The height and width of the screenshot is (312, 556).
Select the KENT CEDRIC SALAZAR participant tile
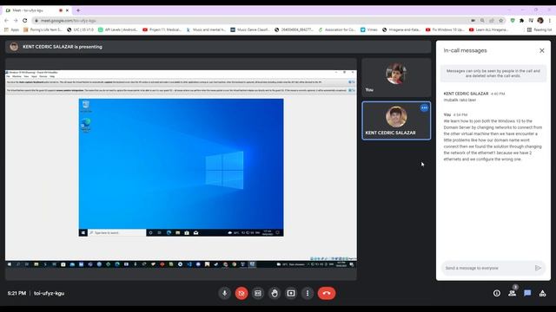pyautogui.click(x=396, y=120)
